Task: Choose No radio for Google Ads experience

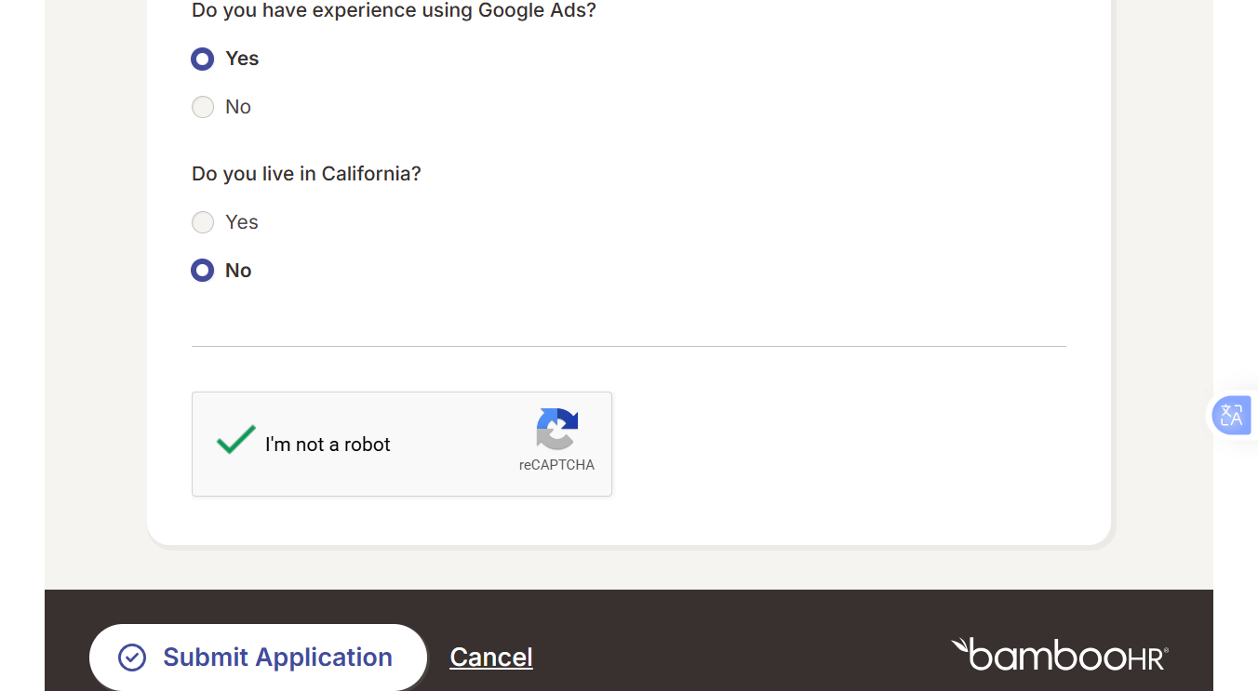Action: 203,107
